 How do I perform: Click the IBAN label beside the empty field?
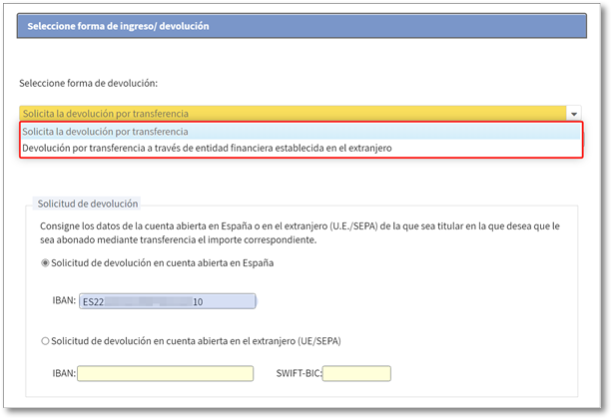pos(63,373)
